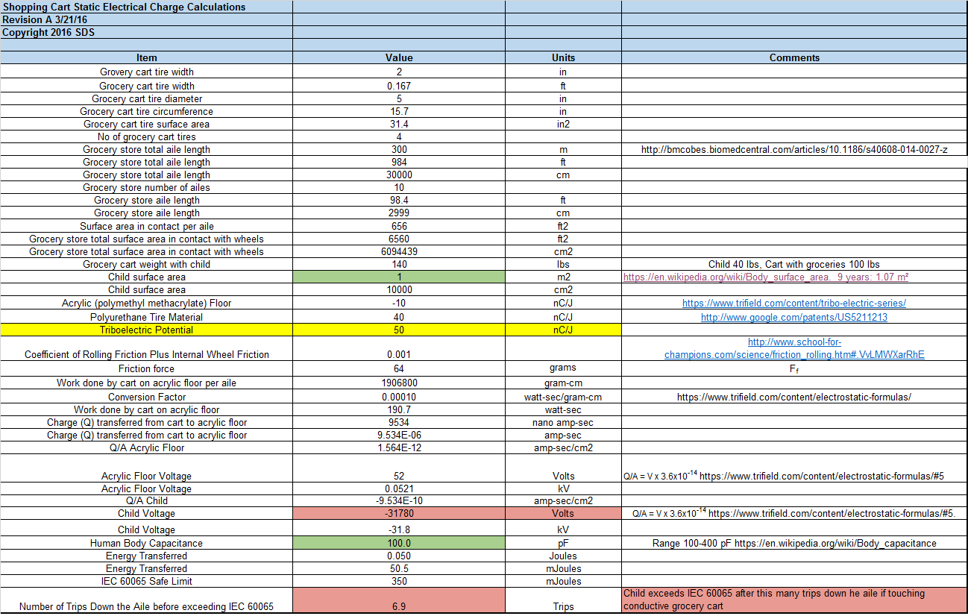The image size is (968, 616).
Task: Select the 'Child 40 lbs, Cart with groceries' comment
Action: tap(794, 264)
